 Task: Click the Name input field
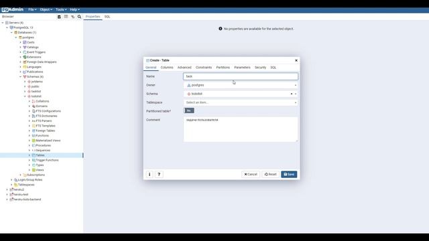tap(241, 76)
